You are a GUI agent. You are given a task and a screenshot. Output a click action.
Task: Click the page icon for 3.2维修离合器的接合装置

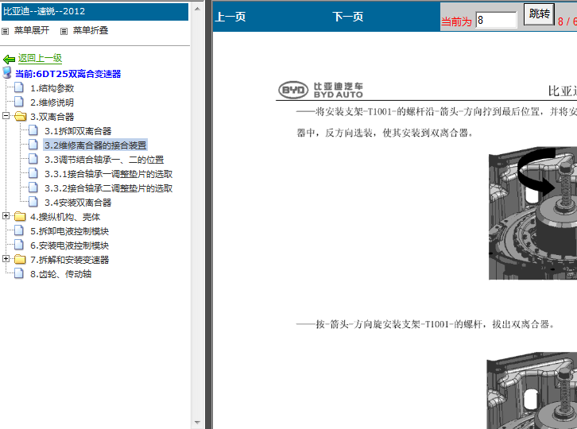point(33,145)
